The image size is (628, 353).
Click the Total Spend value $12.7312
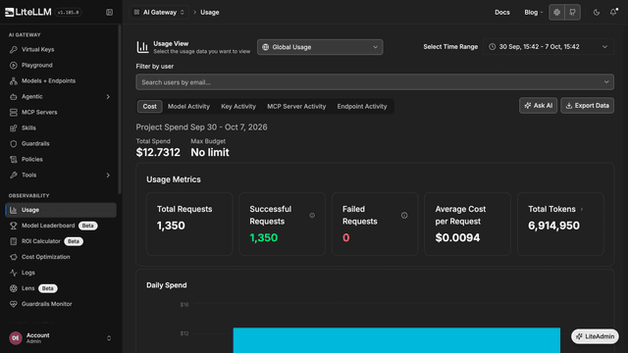[x=158, y=153]
